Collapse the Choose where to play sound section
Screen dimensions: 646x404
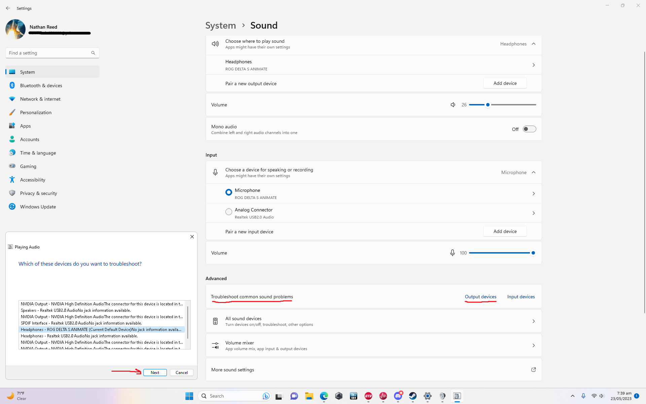[x=534, y=44]
